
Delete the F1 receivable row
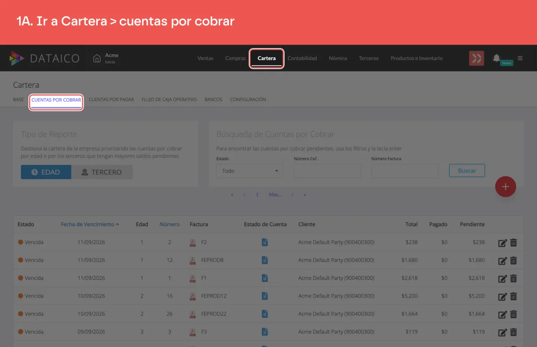[x=514, y=278]
